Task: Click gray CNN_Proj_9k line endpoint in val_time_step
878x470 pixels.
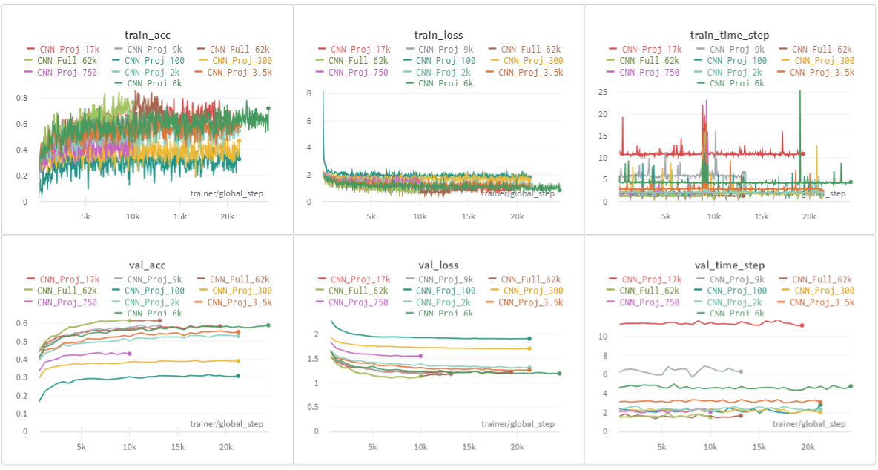Action: [741, 371]
